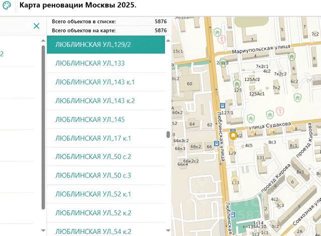Viewport: 321px width, 236px height.
Task: Click the улица Судакова street label
Action: click(270, 126)
